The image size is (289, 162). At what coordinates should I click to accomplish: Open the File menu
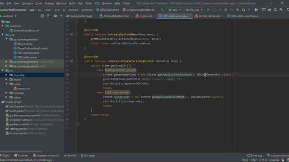pyautogui.click(x=2, y=3)
